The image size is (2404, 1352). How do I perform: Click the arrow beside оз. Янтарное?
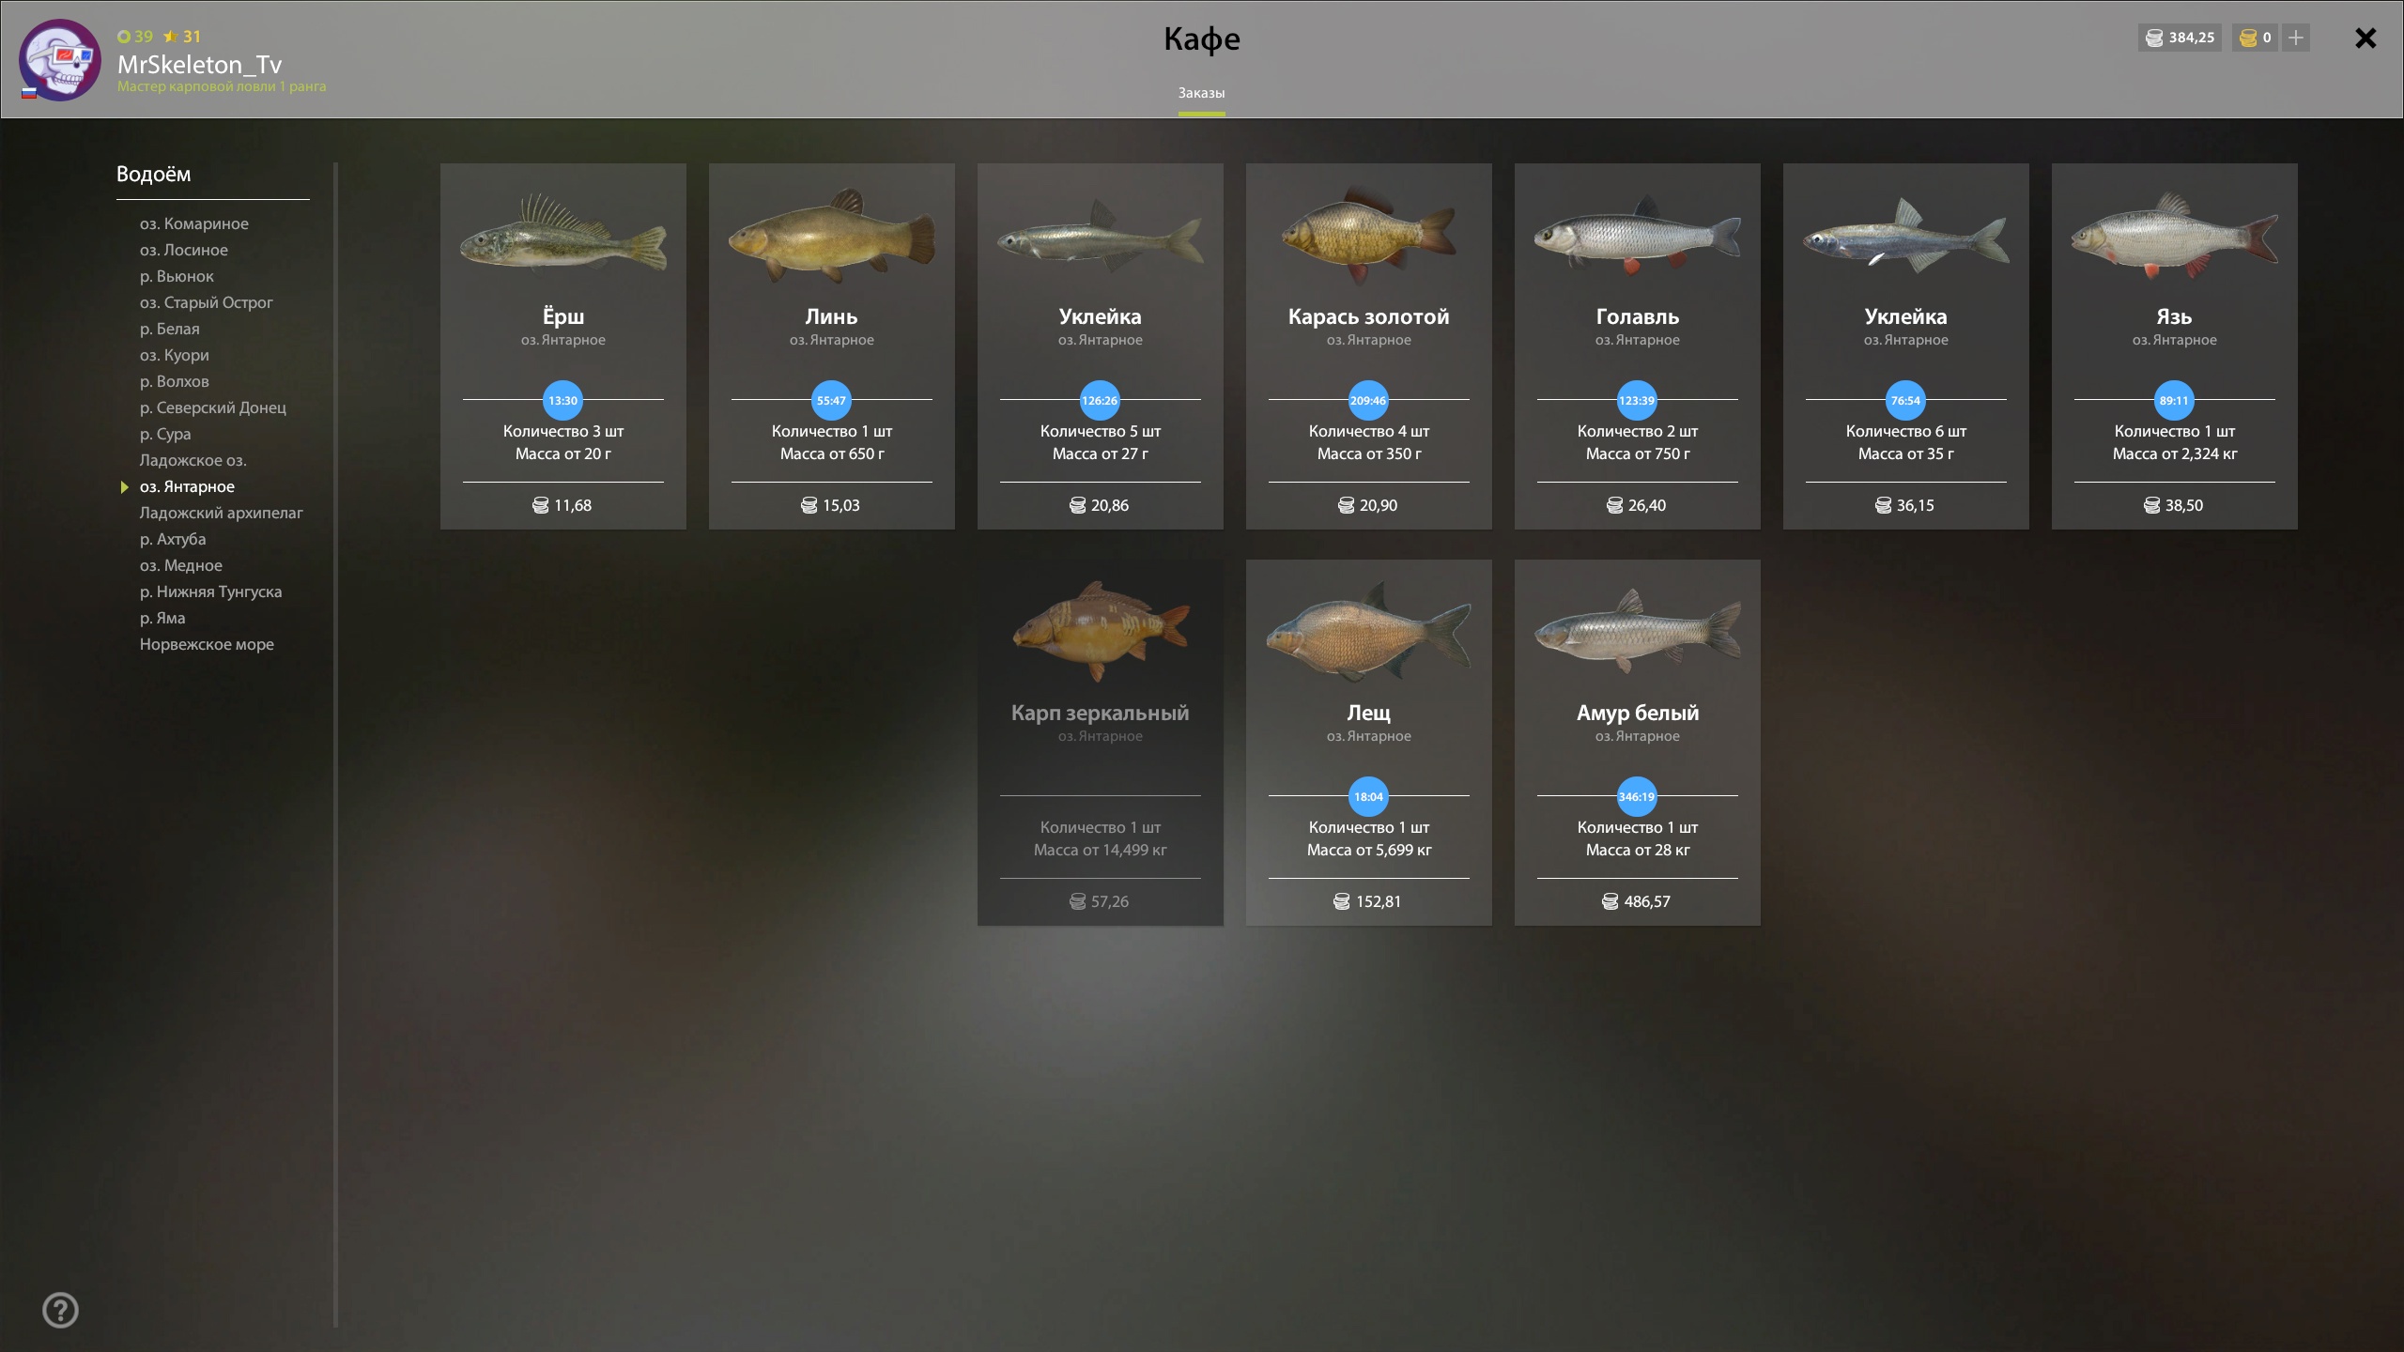[x=124, y=486]
